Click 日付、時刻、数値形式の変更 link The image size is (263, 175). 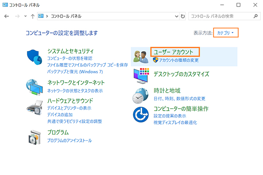point(179,98)
